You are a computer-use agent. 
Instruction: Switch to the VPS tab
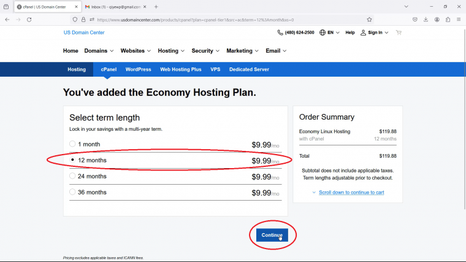[x=215, y=69]
